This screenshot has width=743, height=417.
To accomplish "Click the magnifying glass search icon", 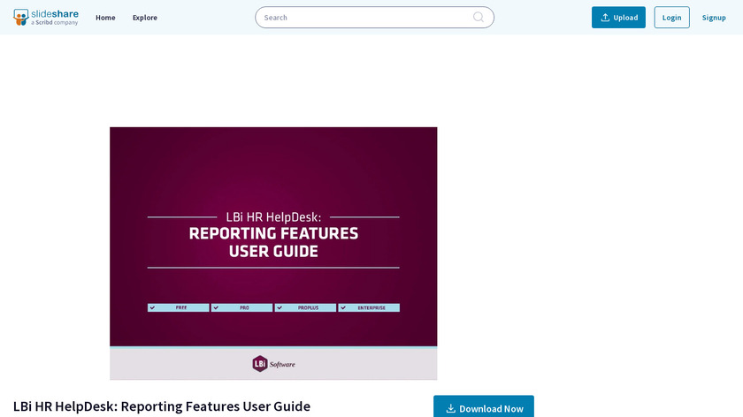I will coord(479,18).
